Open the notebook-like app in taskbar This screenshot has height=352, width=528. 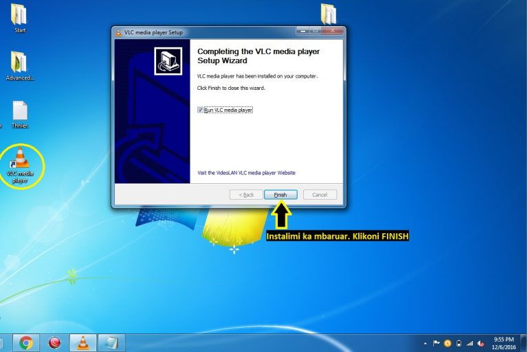click(x=111, y=343)
